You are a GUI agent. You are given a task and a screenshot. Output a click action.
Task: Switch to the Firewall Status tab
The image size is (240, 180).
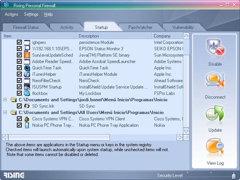(26, 28)
